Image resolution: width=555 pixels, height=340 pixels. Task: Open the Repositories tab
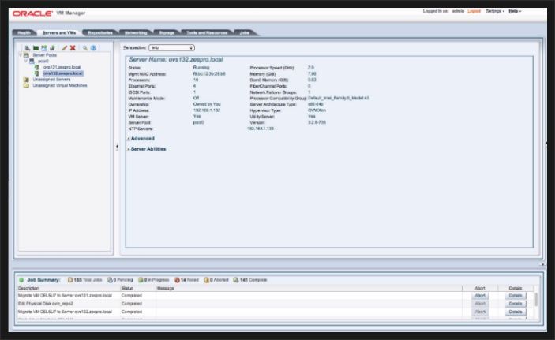[x=100, y=32]
